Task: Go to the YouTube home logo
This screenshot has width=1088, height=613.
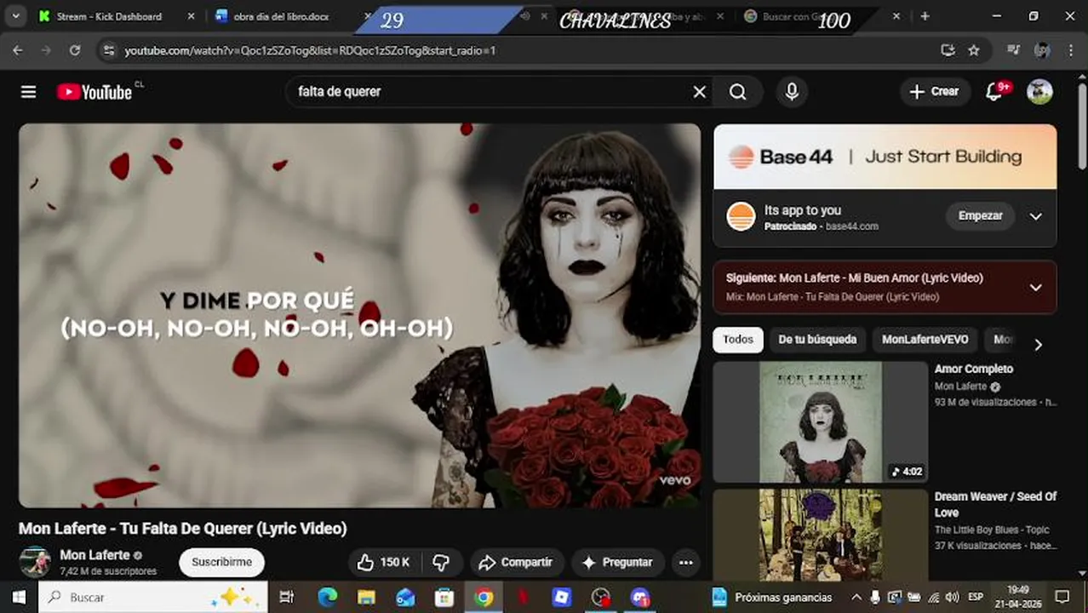Action: click(x=94, y=92)
